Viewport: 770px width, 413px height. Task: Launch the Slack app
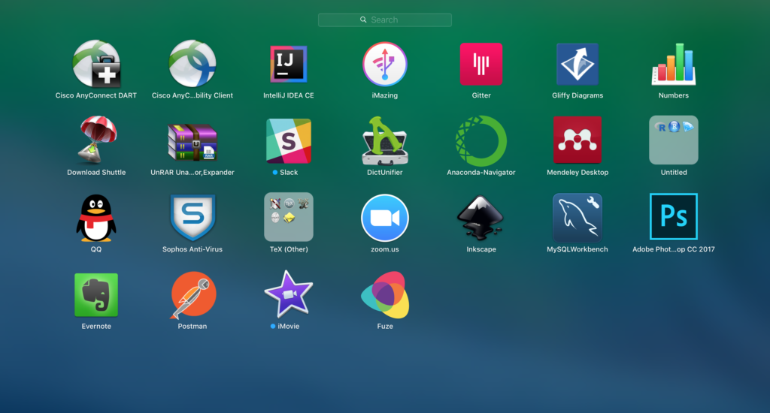click(289, 141)
